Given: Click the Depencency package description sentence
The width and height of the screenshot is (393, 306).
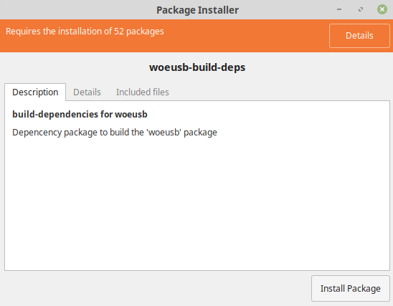Looking at the screenshot, I should [x=115, y=133].
